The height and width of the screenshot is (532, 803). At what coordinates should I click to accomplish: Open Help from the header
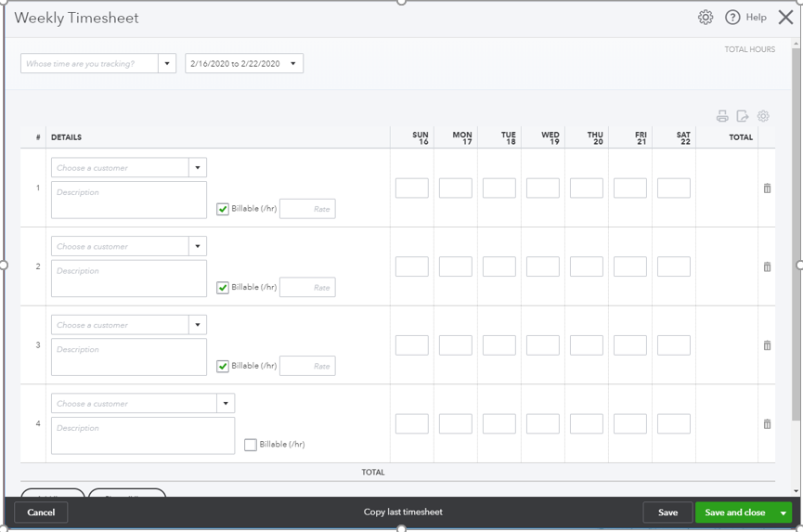click(x=745, y=18)
